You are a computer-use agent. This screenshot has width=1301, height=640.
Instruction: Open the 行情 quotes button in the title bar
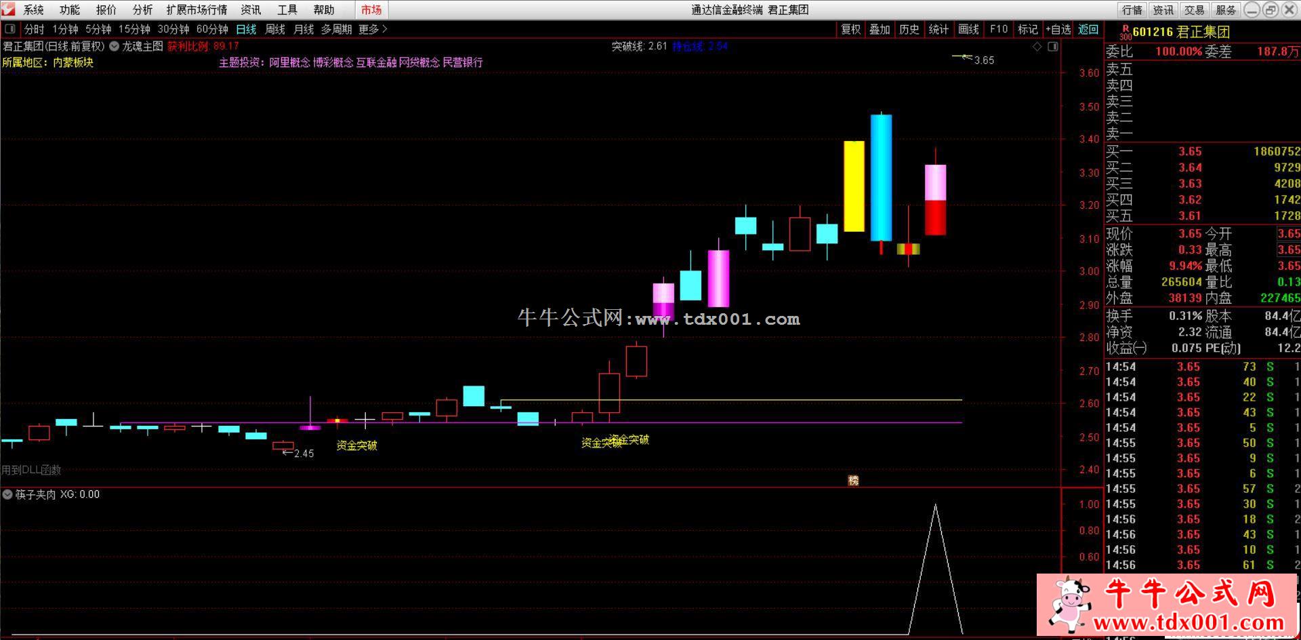pyautogui.click(x=1132, y=9)
